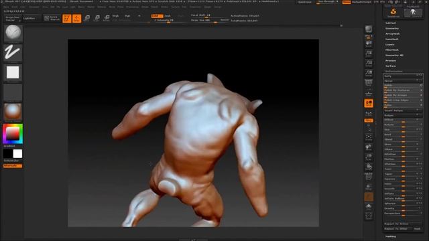
Task: Set canvas to AAHalf size
Action: pyautogui.click(x=369, y=73)
